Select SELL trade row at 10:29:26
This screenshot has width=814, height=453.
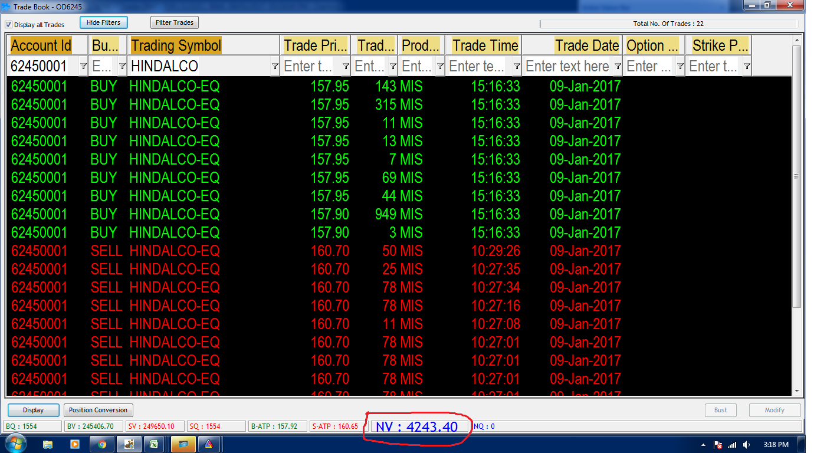pos(399,251)
